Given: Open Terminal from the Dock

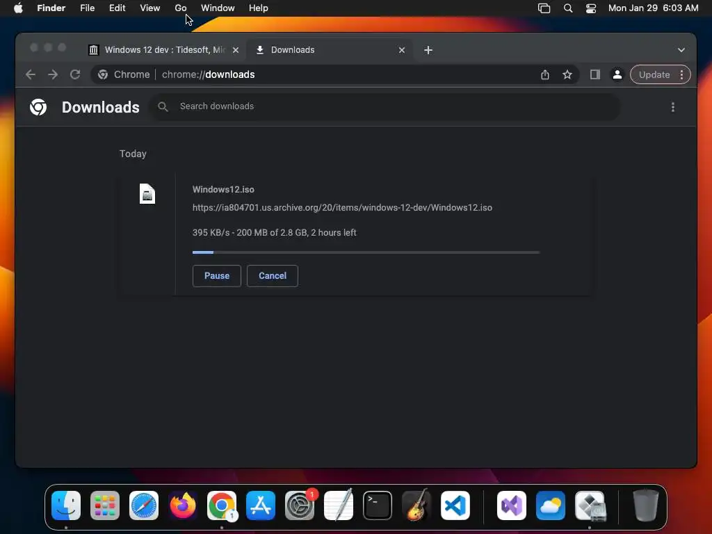Looking at the screenshot, I should 378,505.
